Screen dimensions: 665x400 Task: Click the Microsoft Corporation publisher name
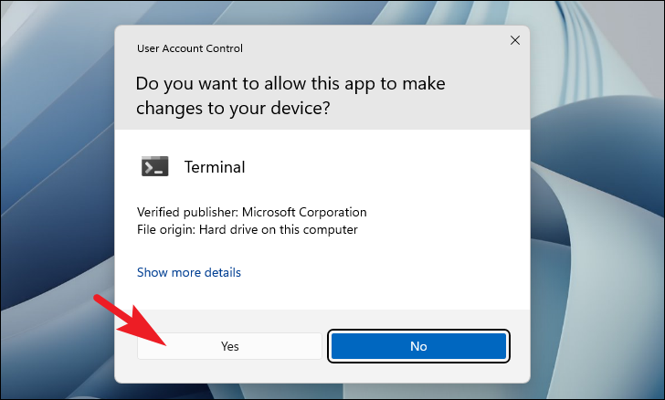304,212
